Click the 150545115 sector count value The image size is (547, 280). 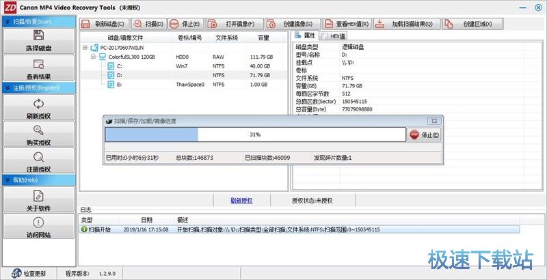354,101
